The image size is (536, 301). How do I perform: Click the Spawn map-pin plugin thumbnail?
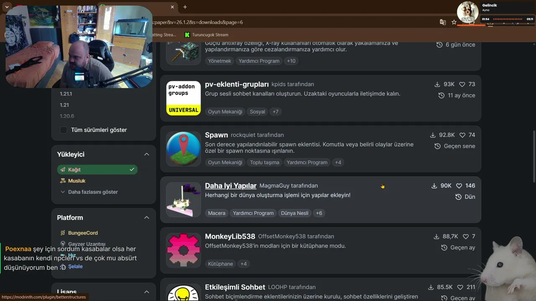[183, 149]
